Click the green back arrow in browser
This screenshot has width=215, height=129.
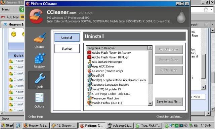pyautogui.click(x=22, y=9)
